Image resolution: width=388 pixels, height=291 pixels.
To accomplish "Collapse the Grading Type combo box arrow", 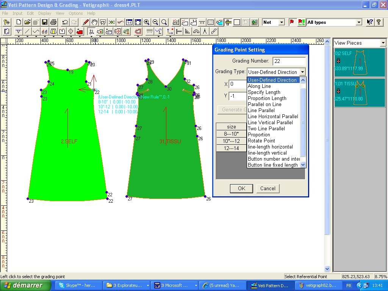I will point(302,72).
